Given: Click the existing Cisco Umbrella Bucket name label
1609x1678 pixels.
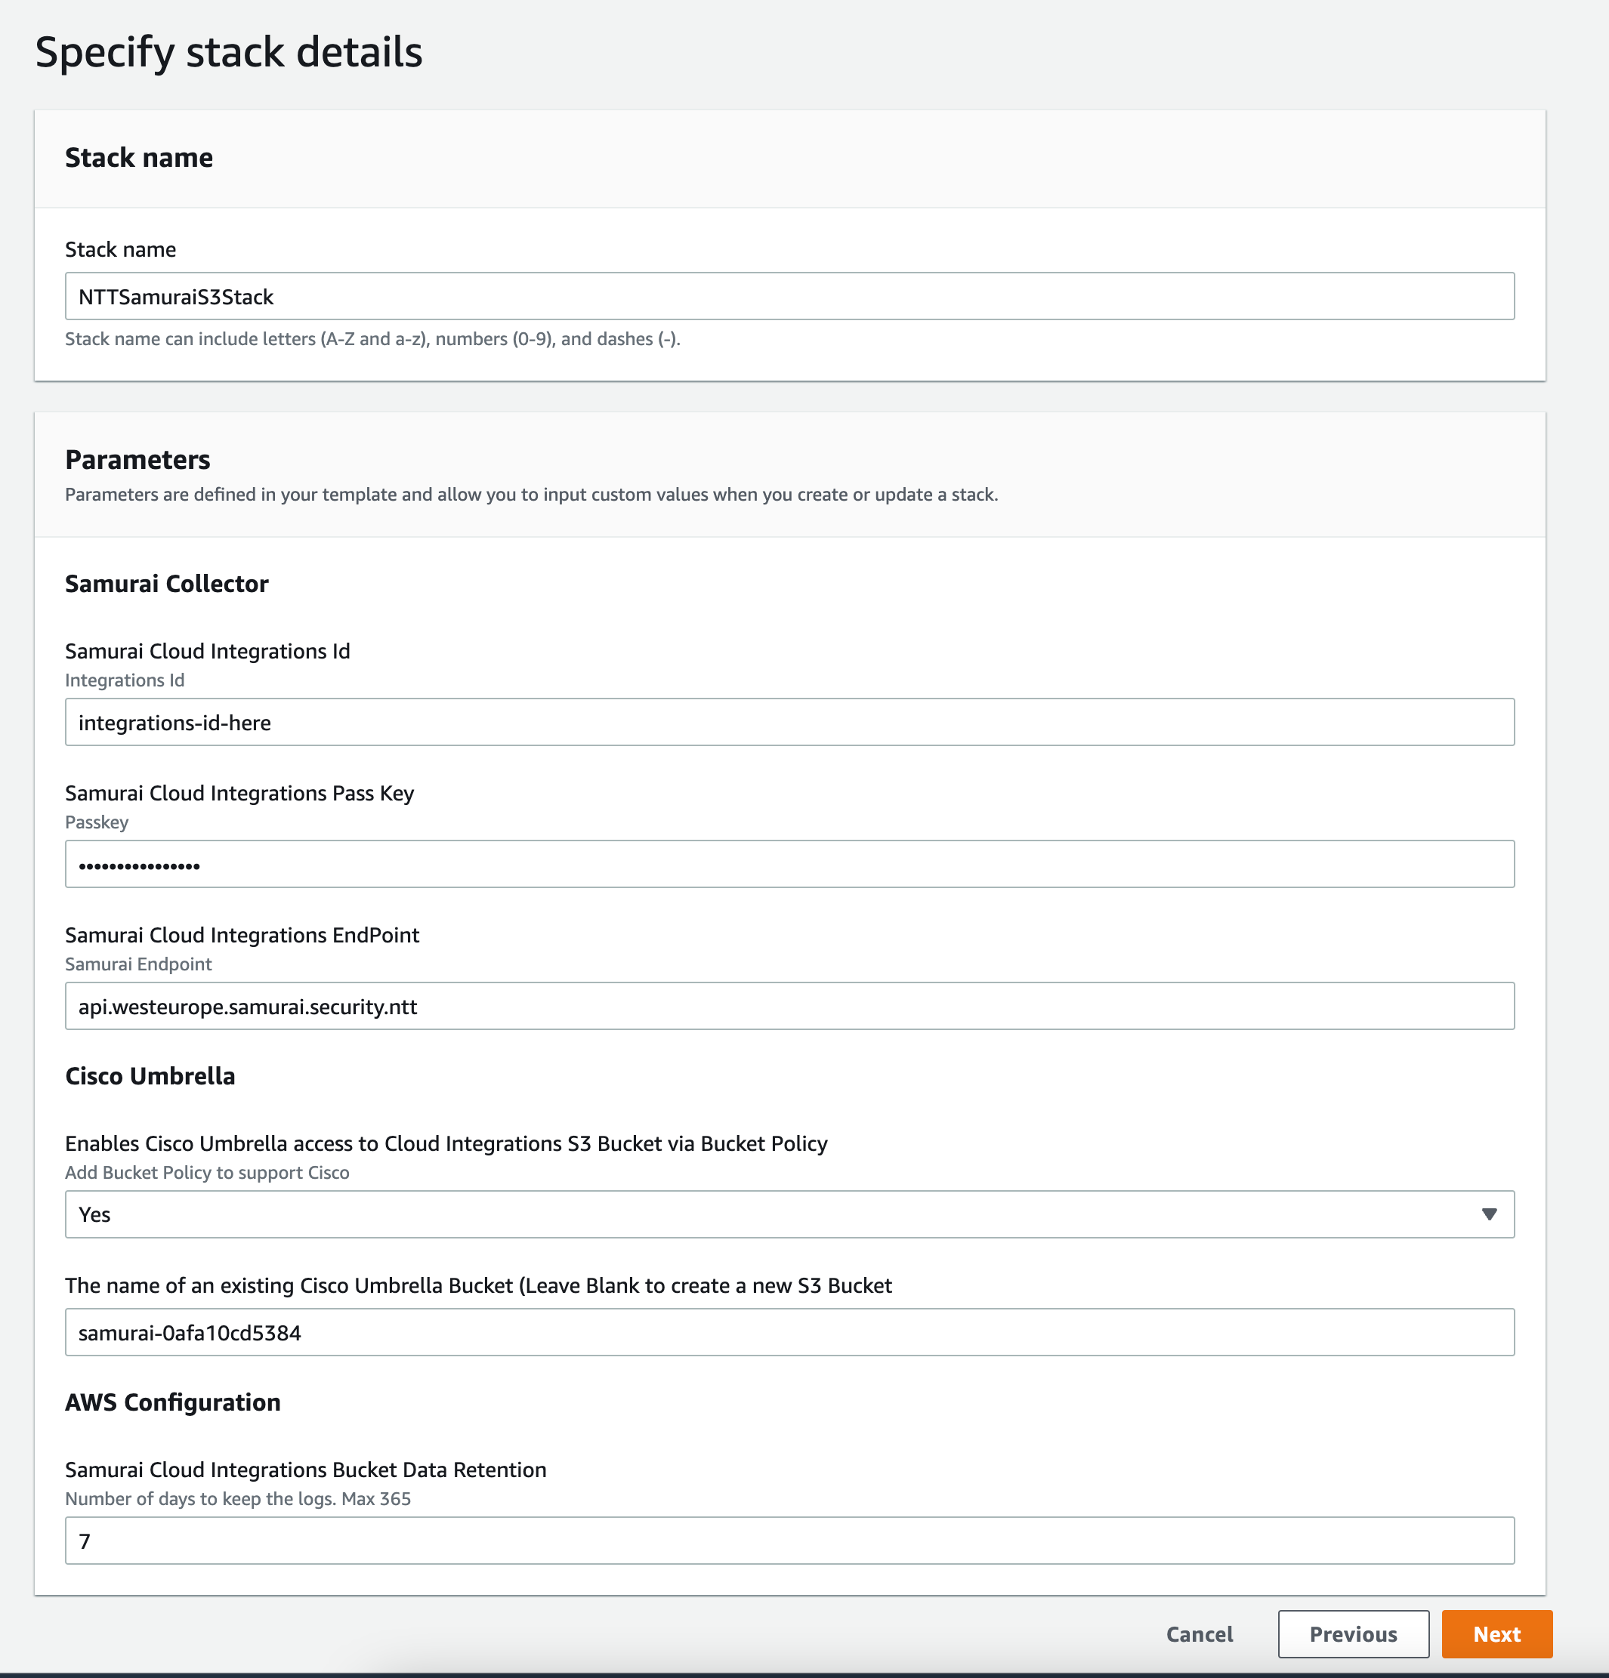Looking at the screenshot, I should tap(479, 1286).
